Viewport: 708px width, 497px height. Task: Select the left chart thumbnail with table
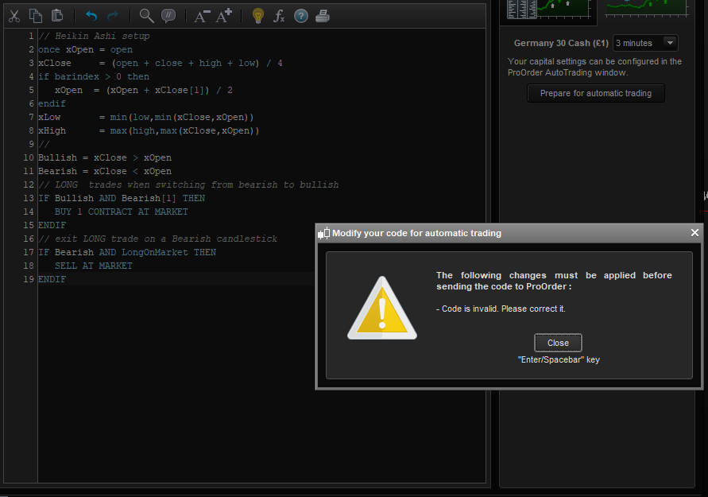point(548,10)
